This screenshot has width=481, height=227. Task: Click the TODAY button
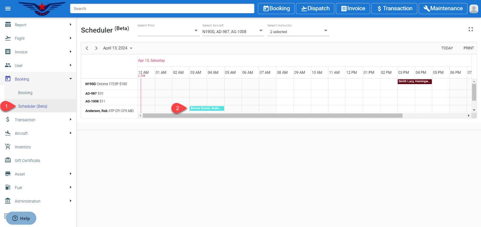447,48
